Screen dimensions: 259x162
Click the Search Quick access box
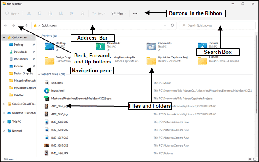point(217,25)
